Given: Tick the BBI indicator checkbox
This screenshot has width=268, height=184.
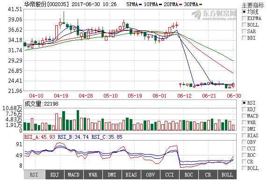Looking at the screenshot, I should click(x=244, y=38).
